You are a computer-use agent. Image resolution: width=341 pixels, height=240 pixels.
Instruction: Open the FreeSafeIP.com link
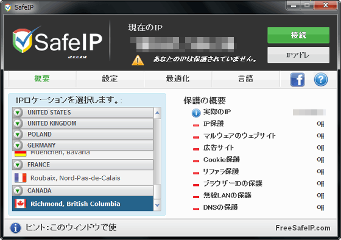pos(303,228)
